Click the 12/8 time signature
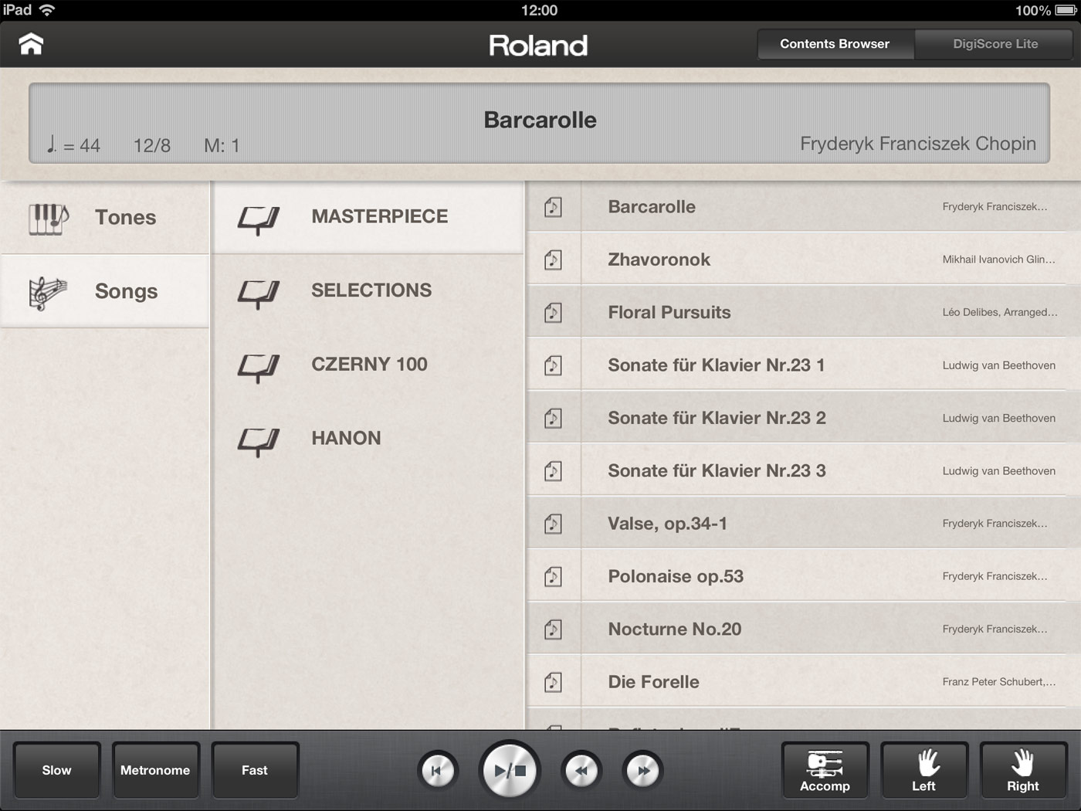This screenshot has width=1081, height=811. [x=152, y=145]
